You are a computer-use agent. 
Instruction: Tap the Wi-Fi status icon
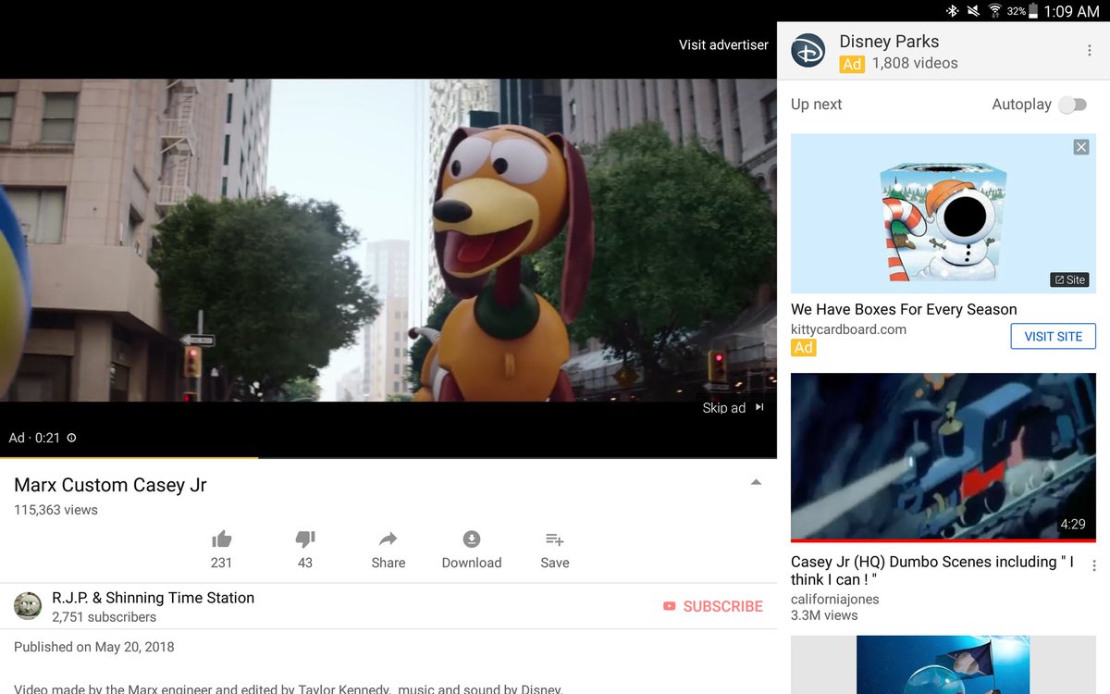(995, 11)
